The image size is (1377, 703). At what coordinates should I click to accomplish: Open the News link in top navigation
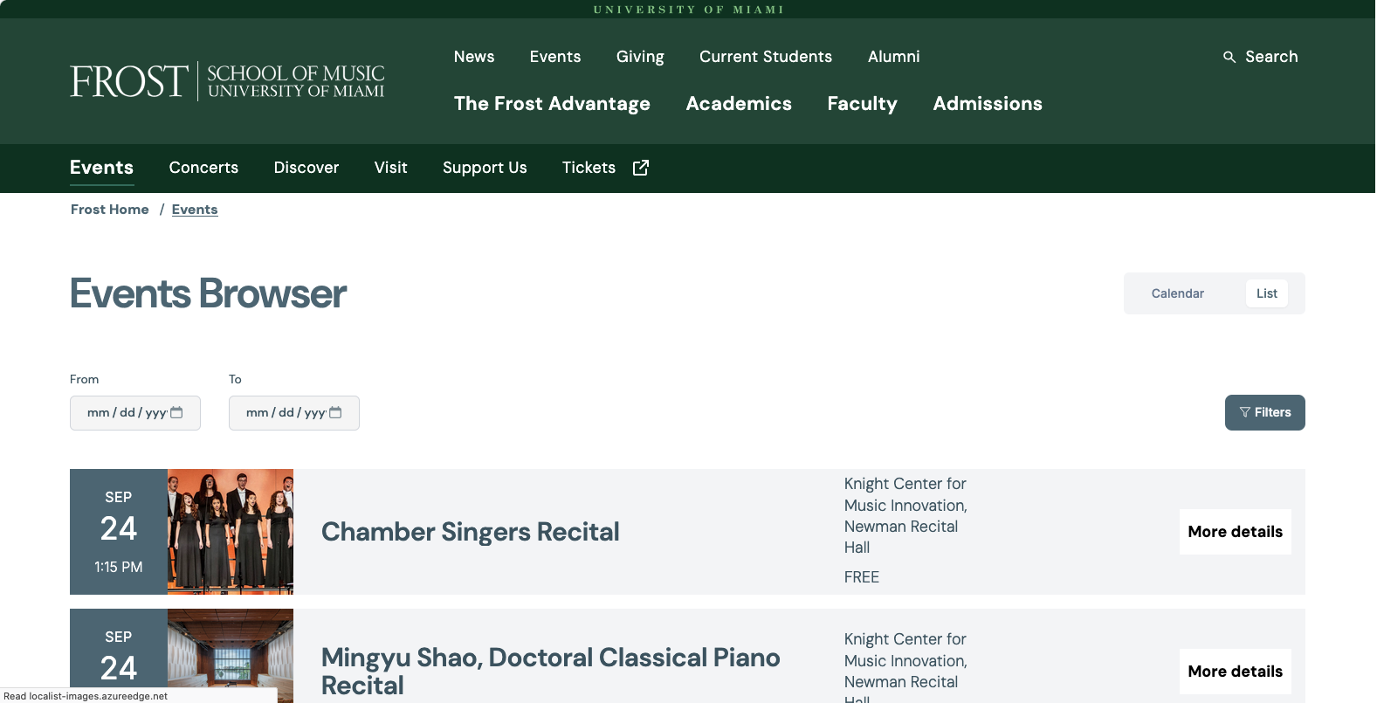(x=474, y=57)
